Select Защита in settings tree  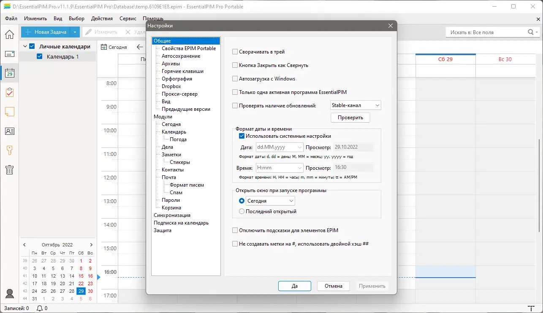point(163,230)
